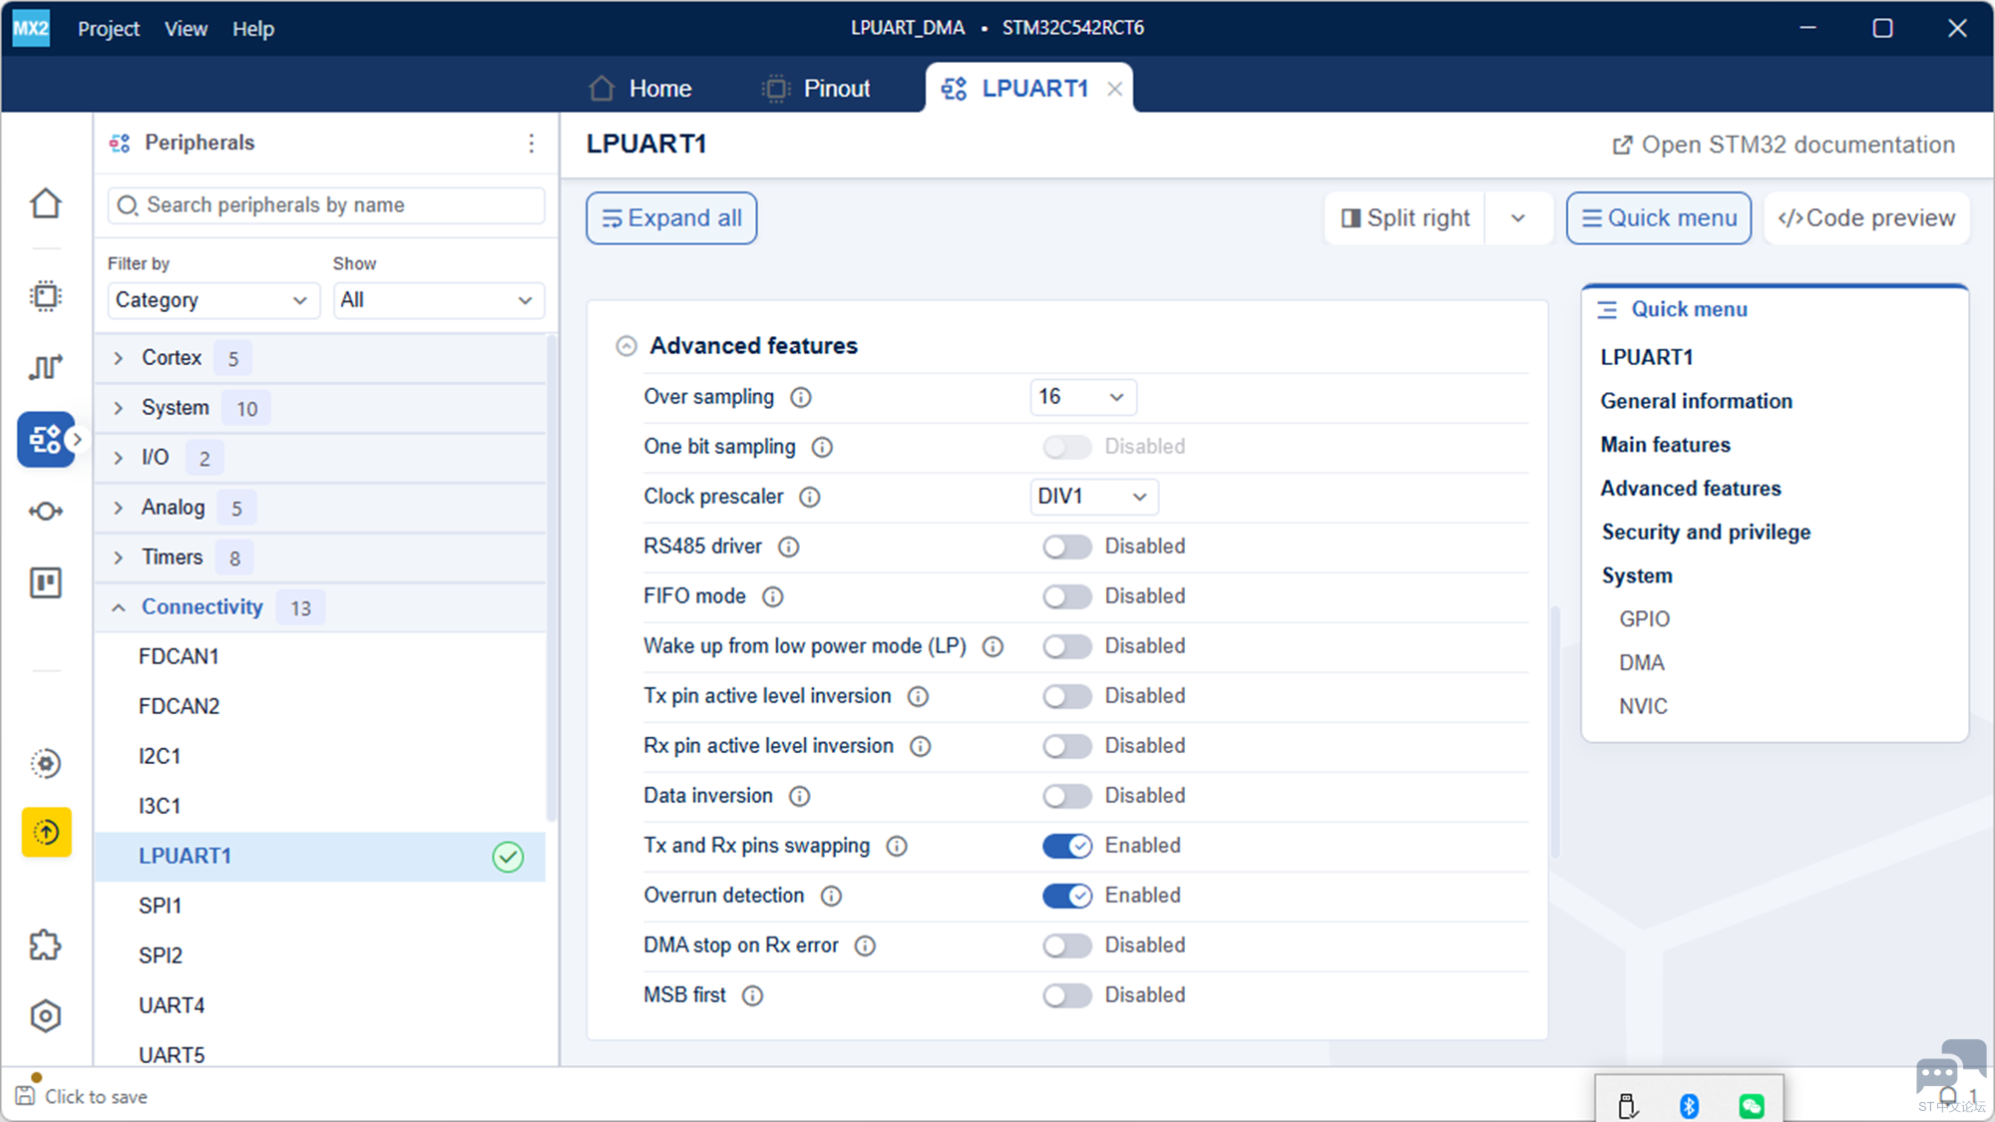Click info icon next to Over sampling

[801, 398]
